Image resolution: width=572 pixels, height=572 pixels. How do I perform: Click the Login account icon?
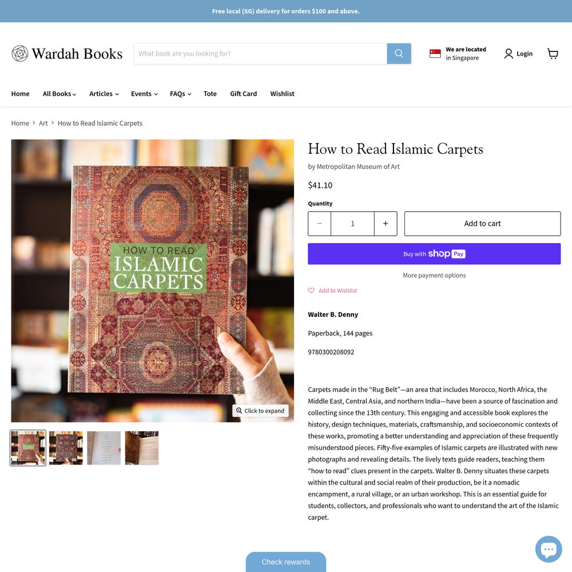click(509, 54)
